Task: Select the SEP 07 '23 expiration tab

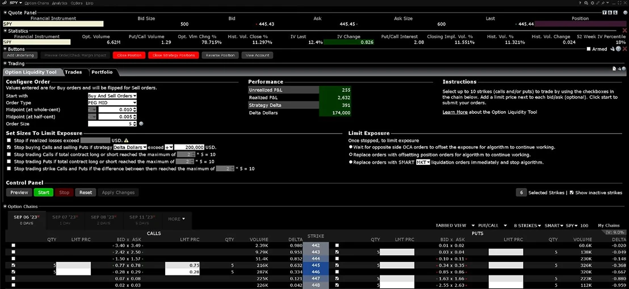Action: 65,220
